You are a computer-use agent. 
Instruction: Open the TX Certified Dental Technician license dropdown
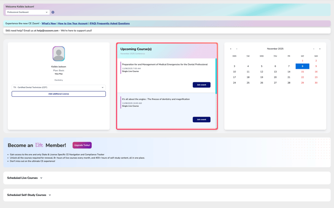58,88
